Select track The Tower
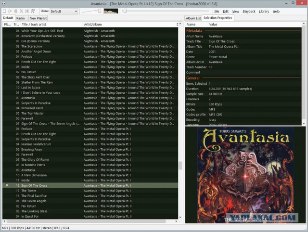 coord(90,191)
